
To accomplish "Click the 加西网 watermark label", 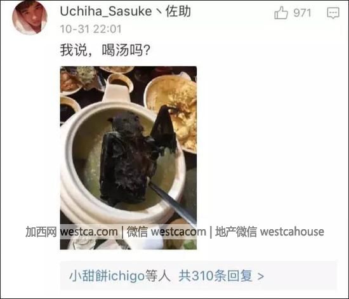I will pos(41,232).
